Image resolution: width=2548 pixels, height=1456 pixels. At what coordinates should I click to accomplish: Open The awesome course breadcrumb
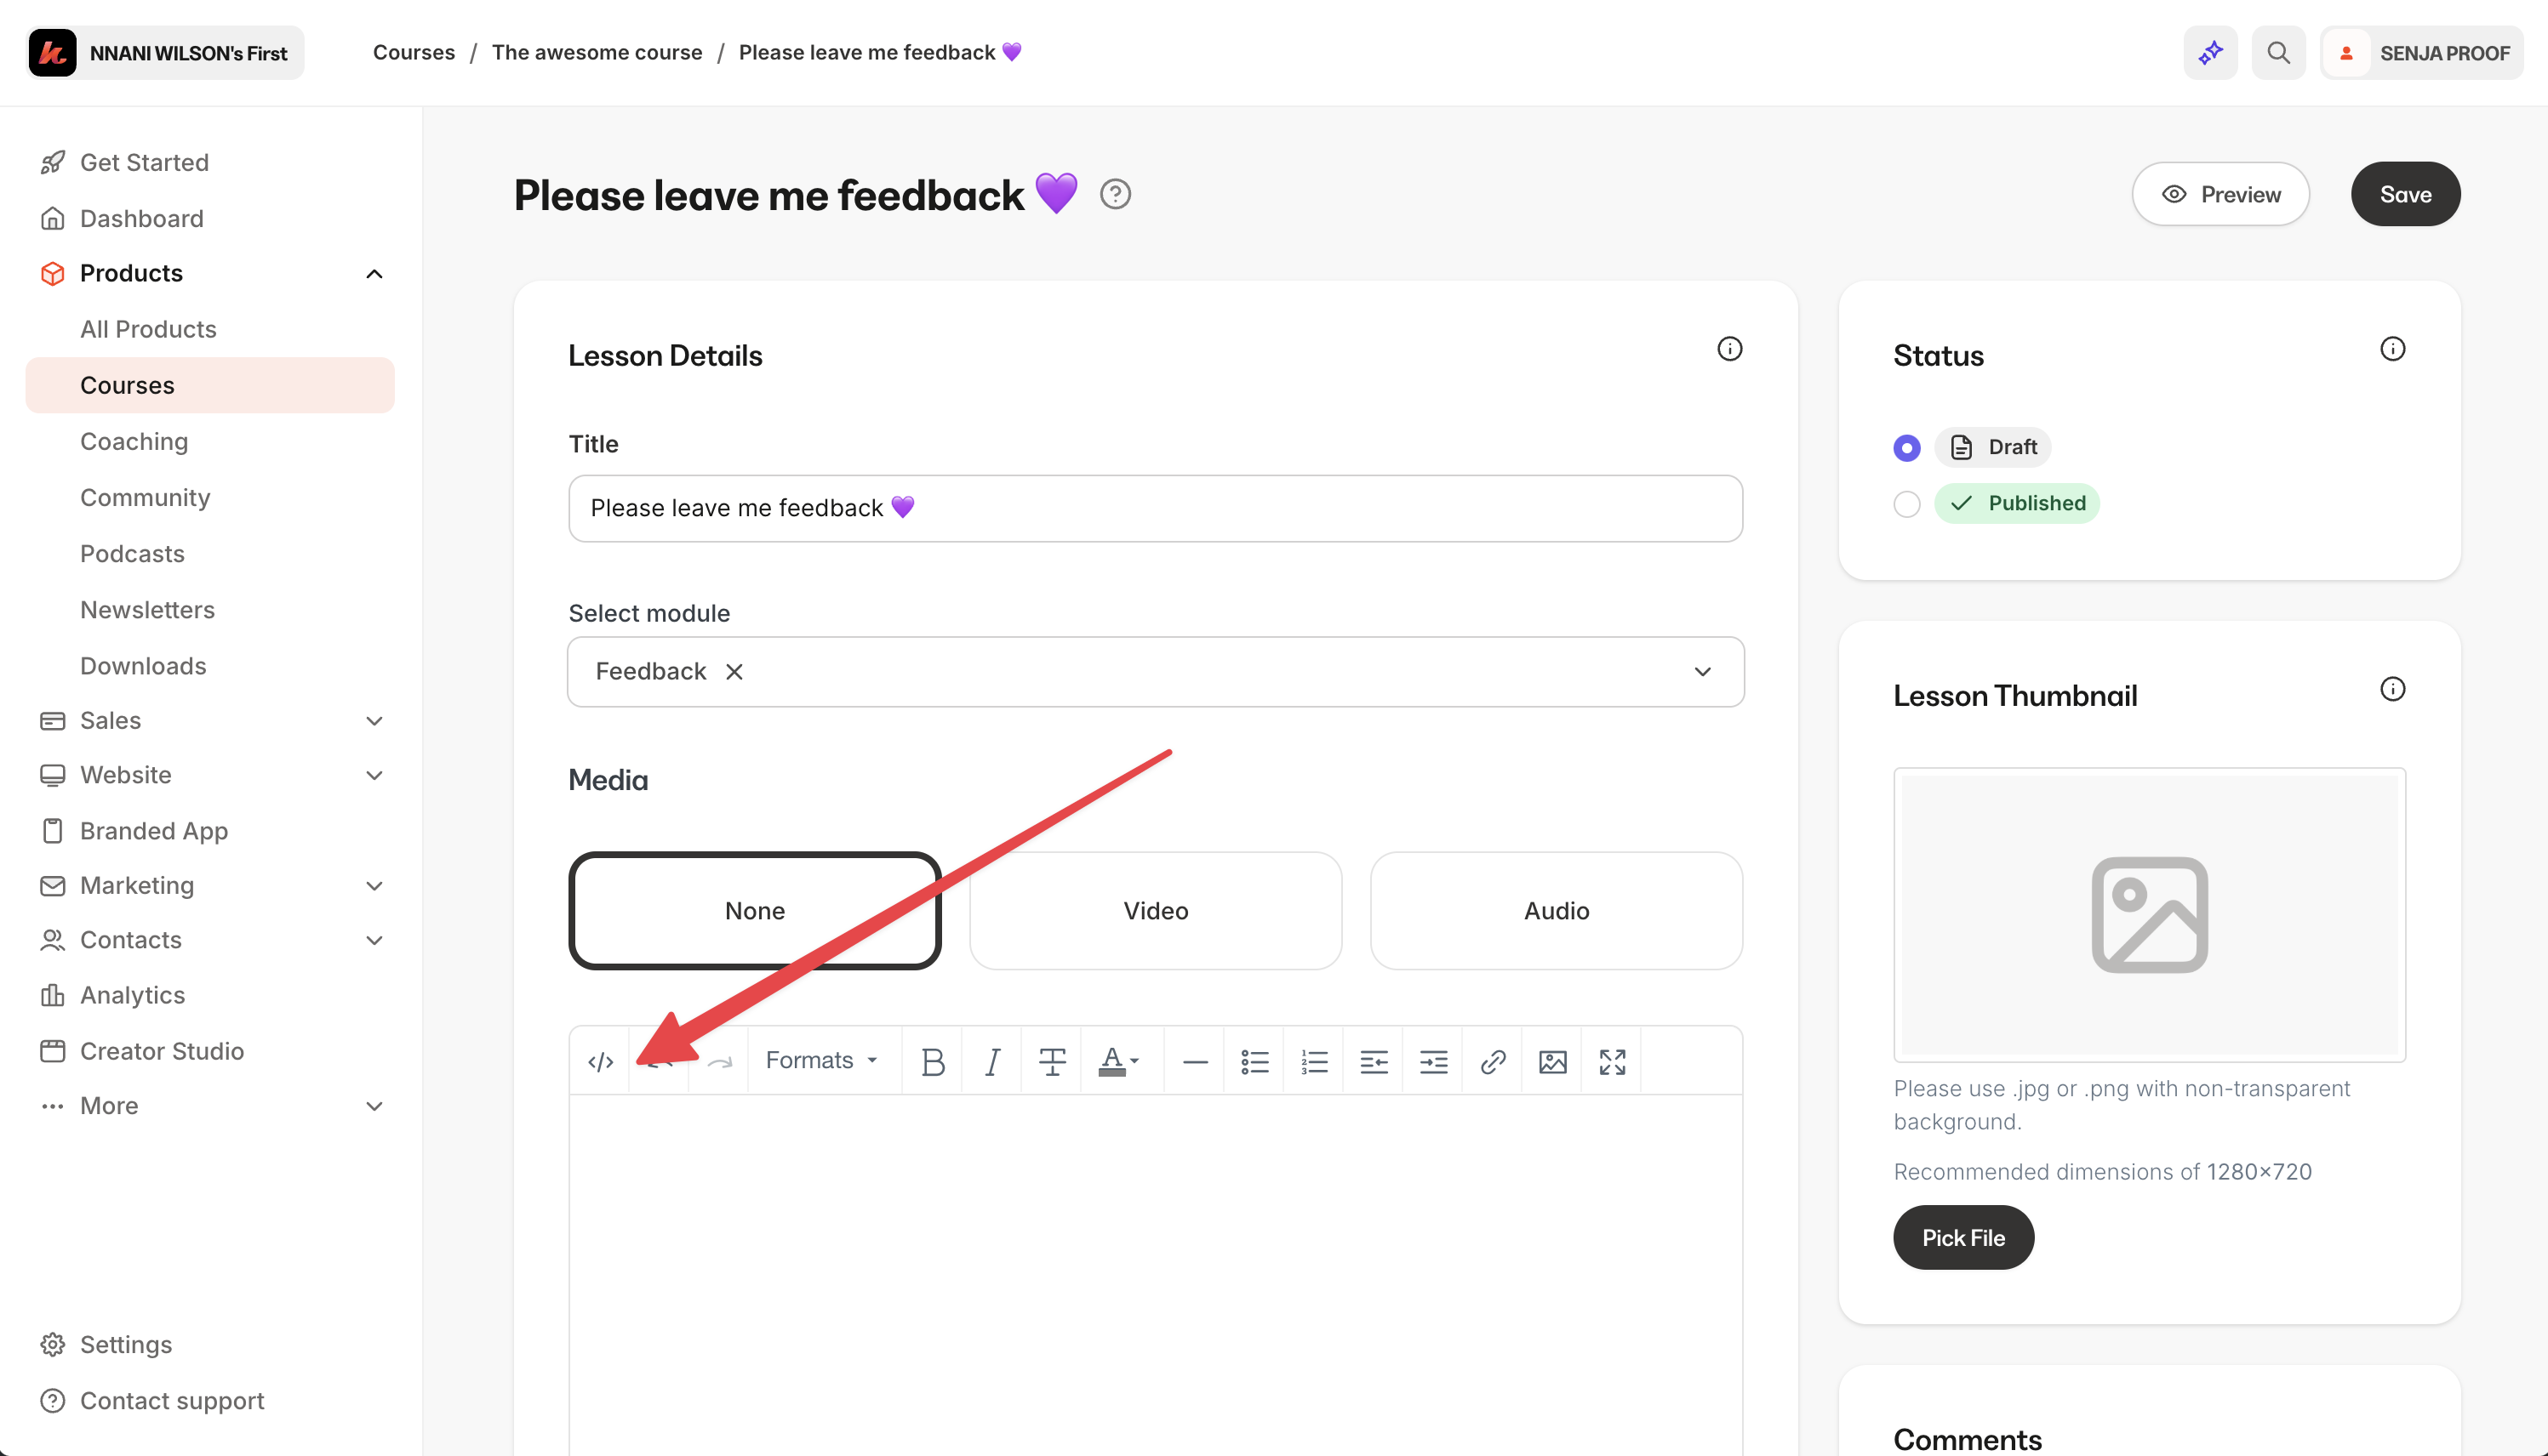click(x=597, y=52)
